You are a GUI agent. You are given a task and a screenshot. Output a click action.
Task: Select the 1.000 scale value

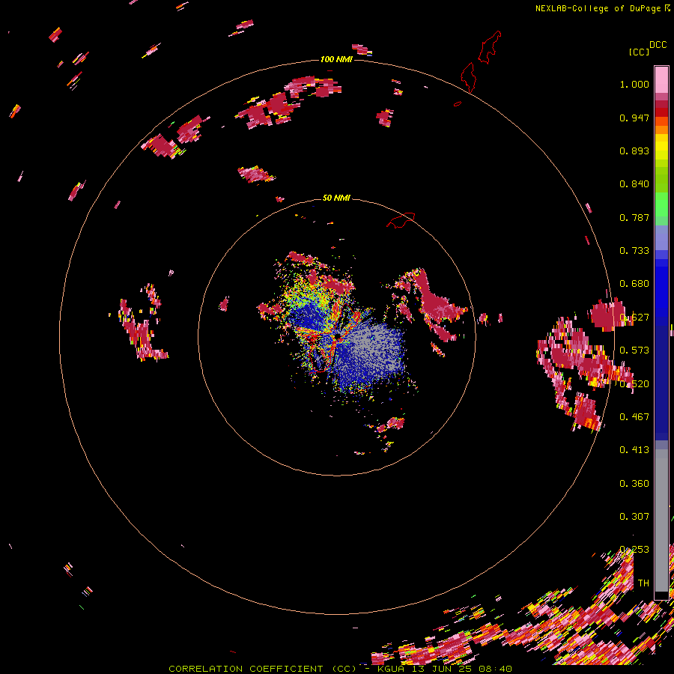634,84
